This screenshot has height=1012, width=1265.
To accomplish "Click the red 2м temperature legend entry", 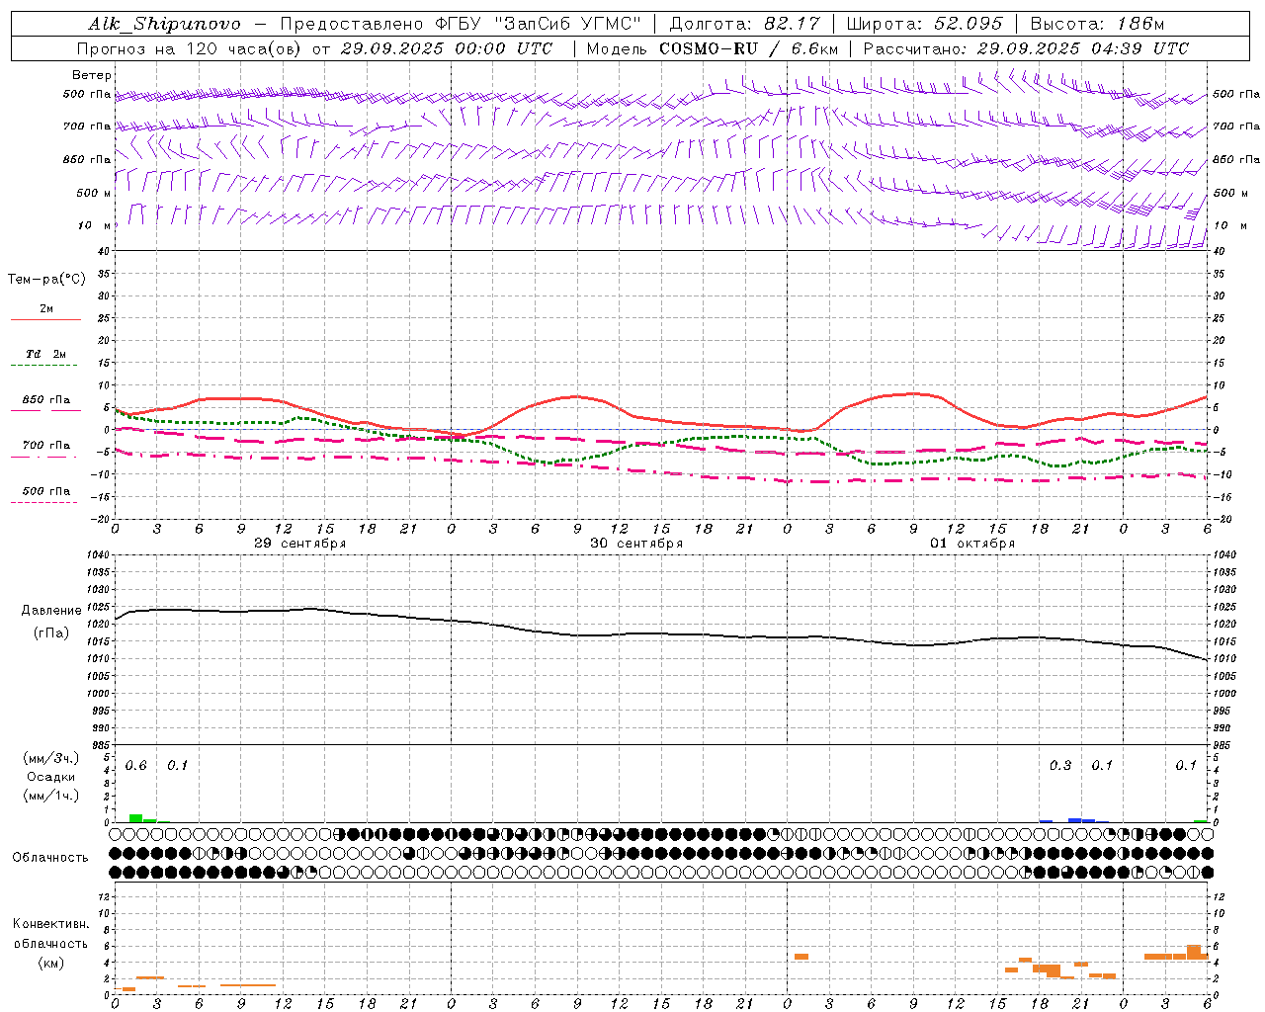I will [x=45, y=312].
